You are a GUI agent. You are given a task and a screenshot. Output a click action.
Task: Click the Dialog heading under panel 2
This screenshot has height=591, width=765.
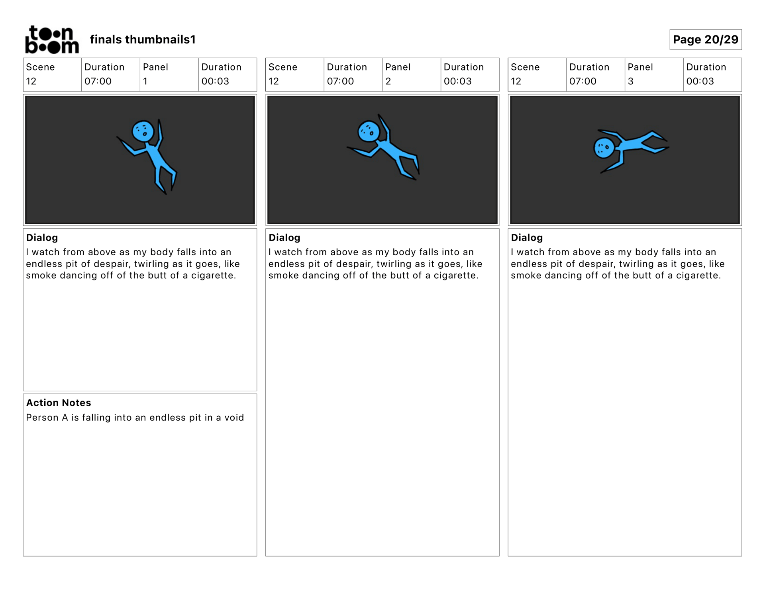coord(284,237)
